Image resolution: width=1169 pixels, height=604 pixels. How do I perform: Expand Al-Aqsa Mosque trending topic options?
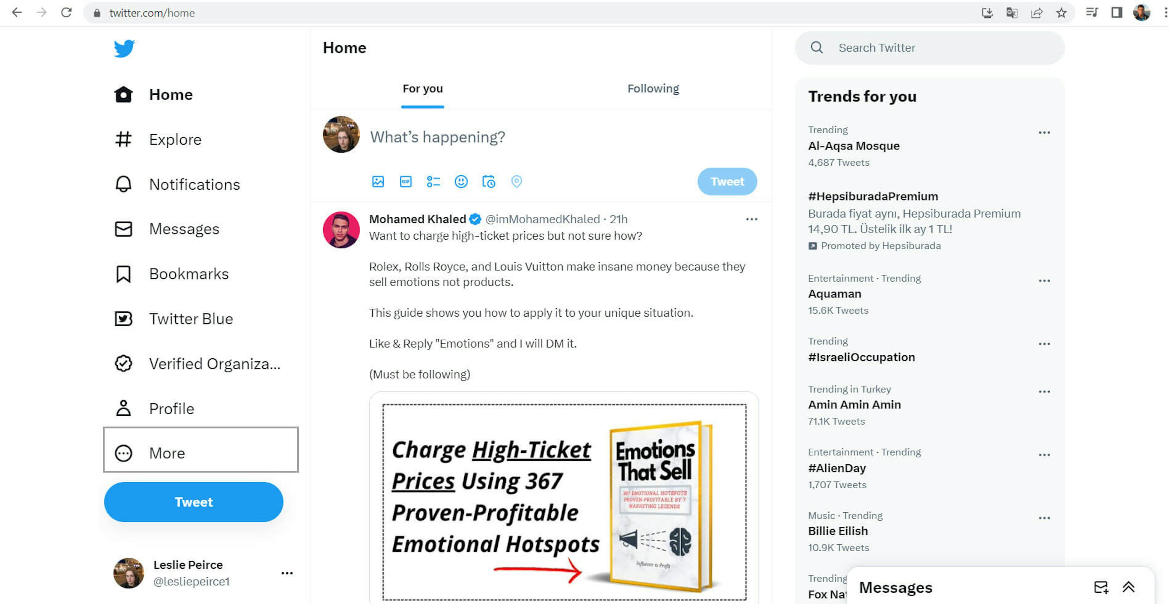click(x=1045, y=129)
